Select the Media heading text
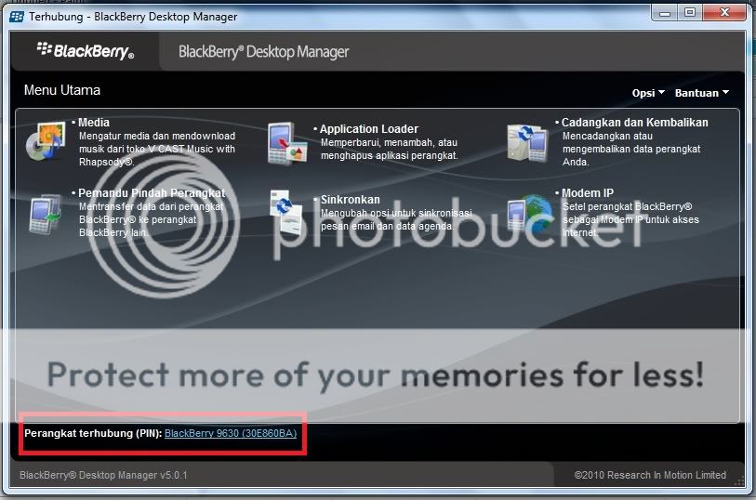This screenshot has width=756, height=500. 94,123
